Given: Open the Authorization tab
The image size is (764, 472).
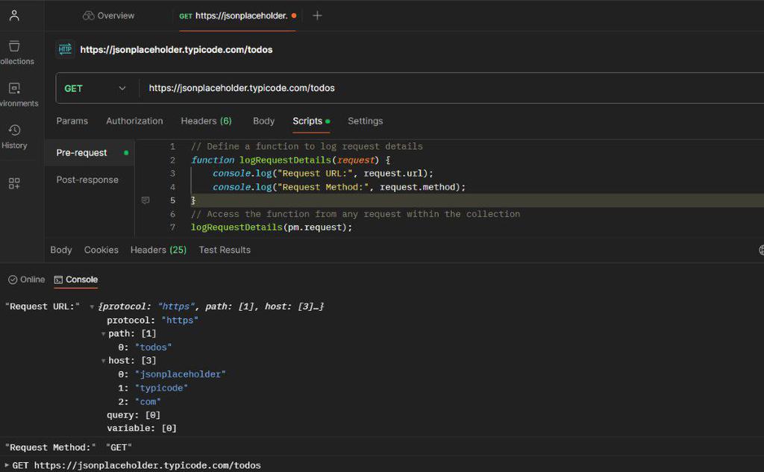Looking at the screenshot, I should (x=134, y=121).
